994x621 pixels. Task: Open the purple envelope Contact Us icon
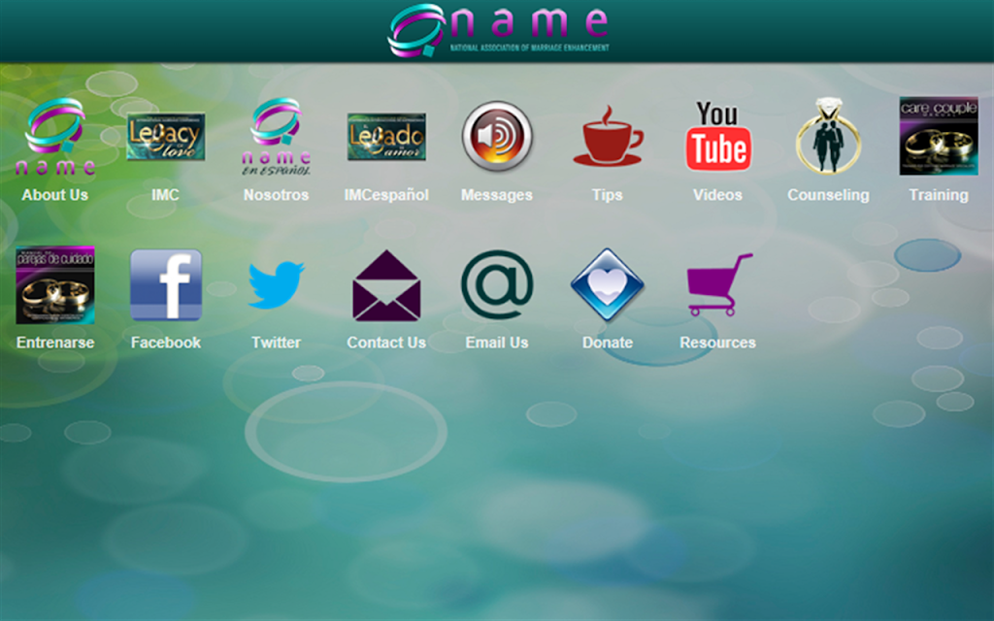pyautogui.click(x=386, y=285)
